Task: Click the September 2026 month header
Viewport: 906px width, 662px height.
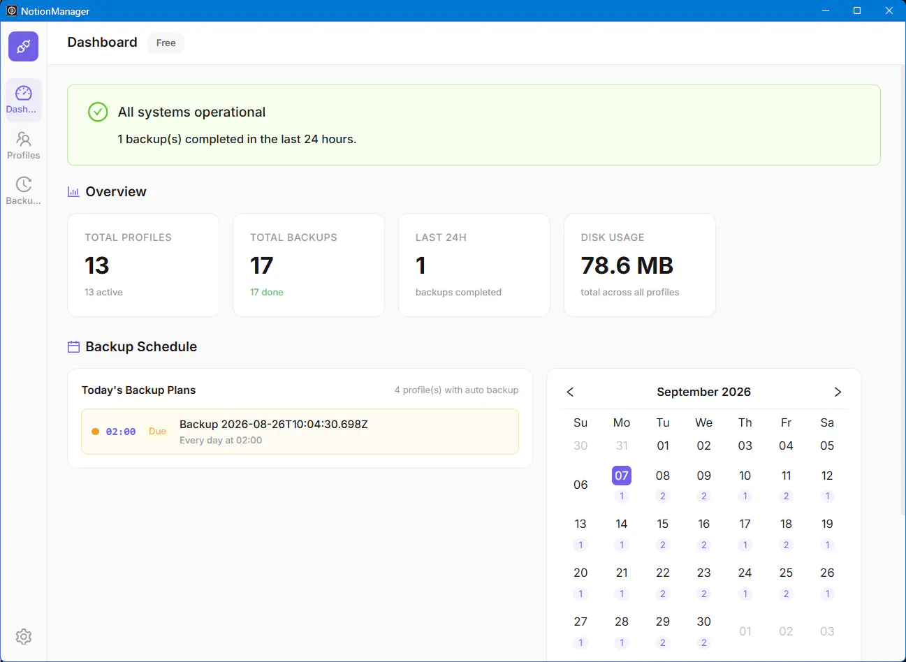Action: click(x=703, y=392)
